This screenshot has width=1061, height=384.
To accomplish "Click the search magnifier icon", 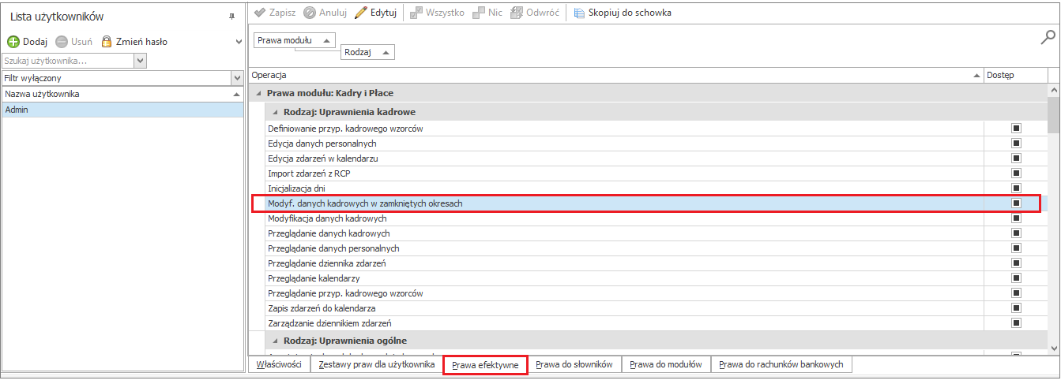I will 1048,37.
